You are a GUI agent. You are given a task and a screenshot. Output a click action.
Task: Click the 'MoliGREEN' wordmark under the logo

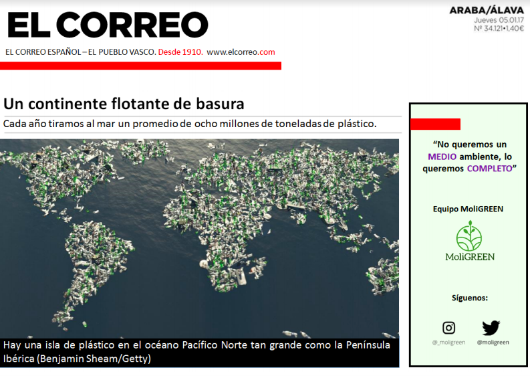point(470,257)
